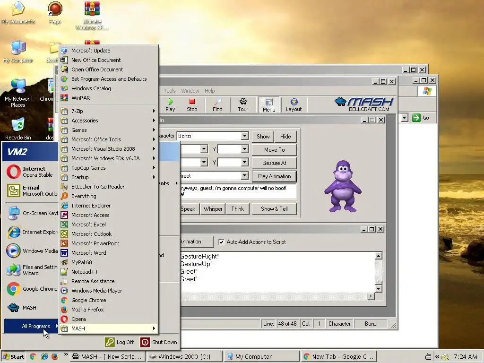Switch to New Tab - Google Chrome taskbar button

click(x=337, y=356)
